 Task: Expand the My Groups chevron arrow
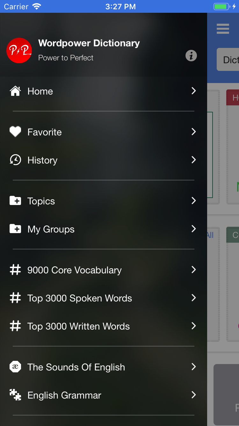[x=193, y=229]
